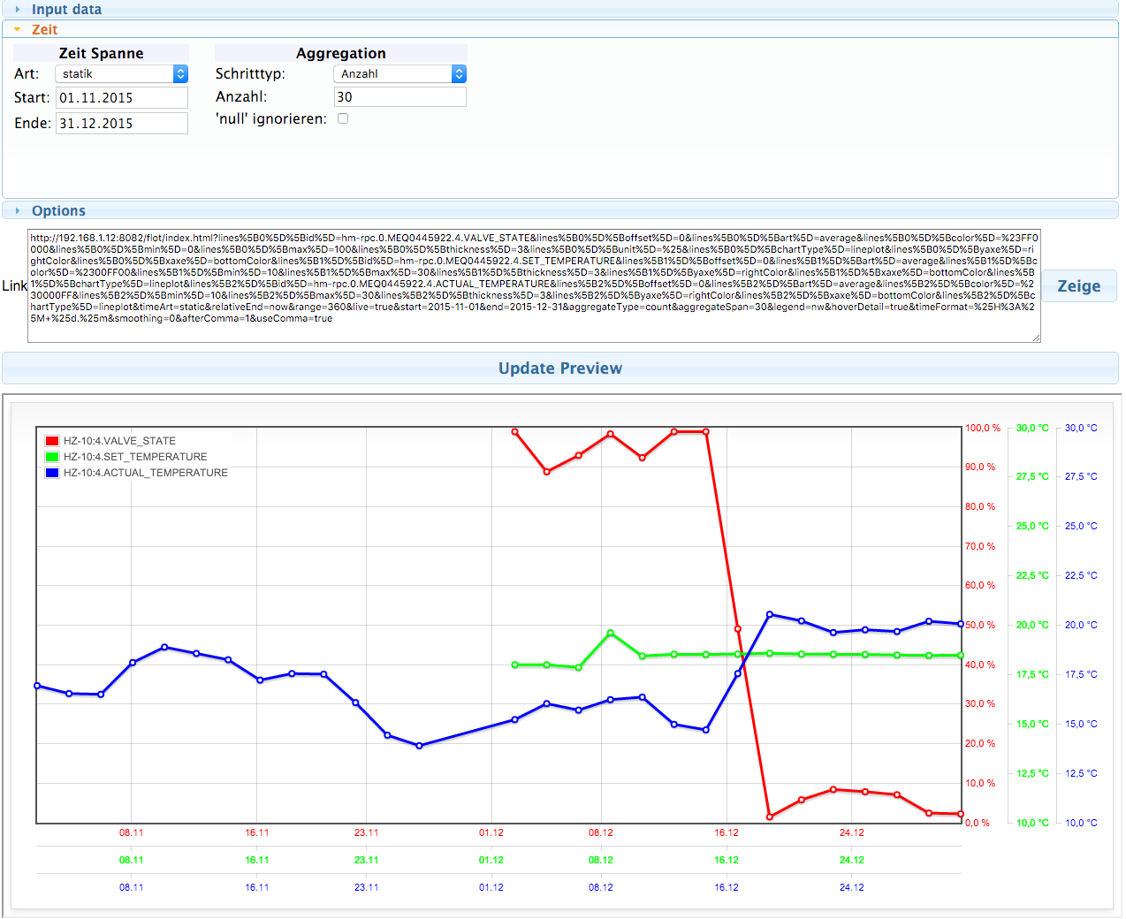Click the Start date field 01.11.2015
This screenshot has height=919, width=1126.
pos(122,97)
